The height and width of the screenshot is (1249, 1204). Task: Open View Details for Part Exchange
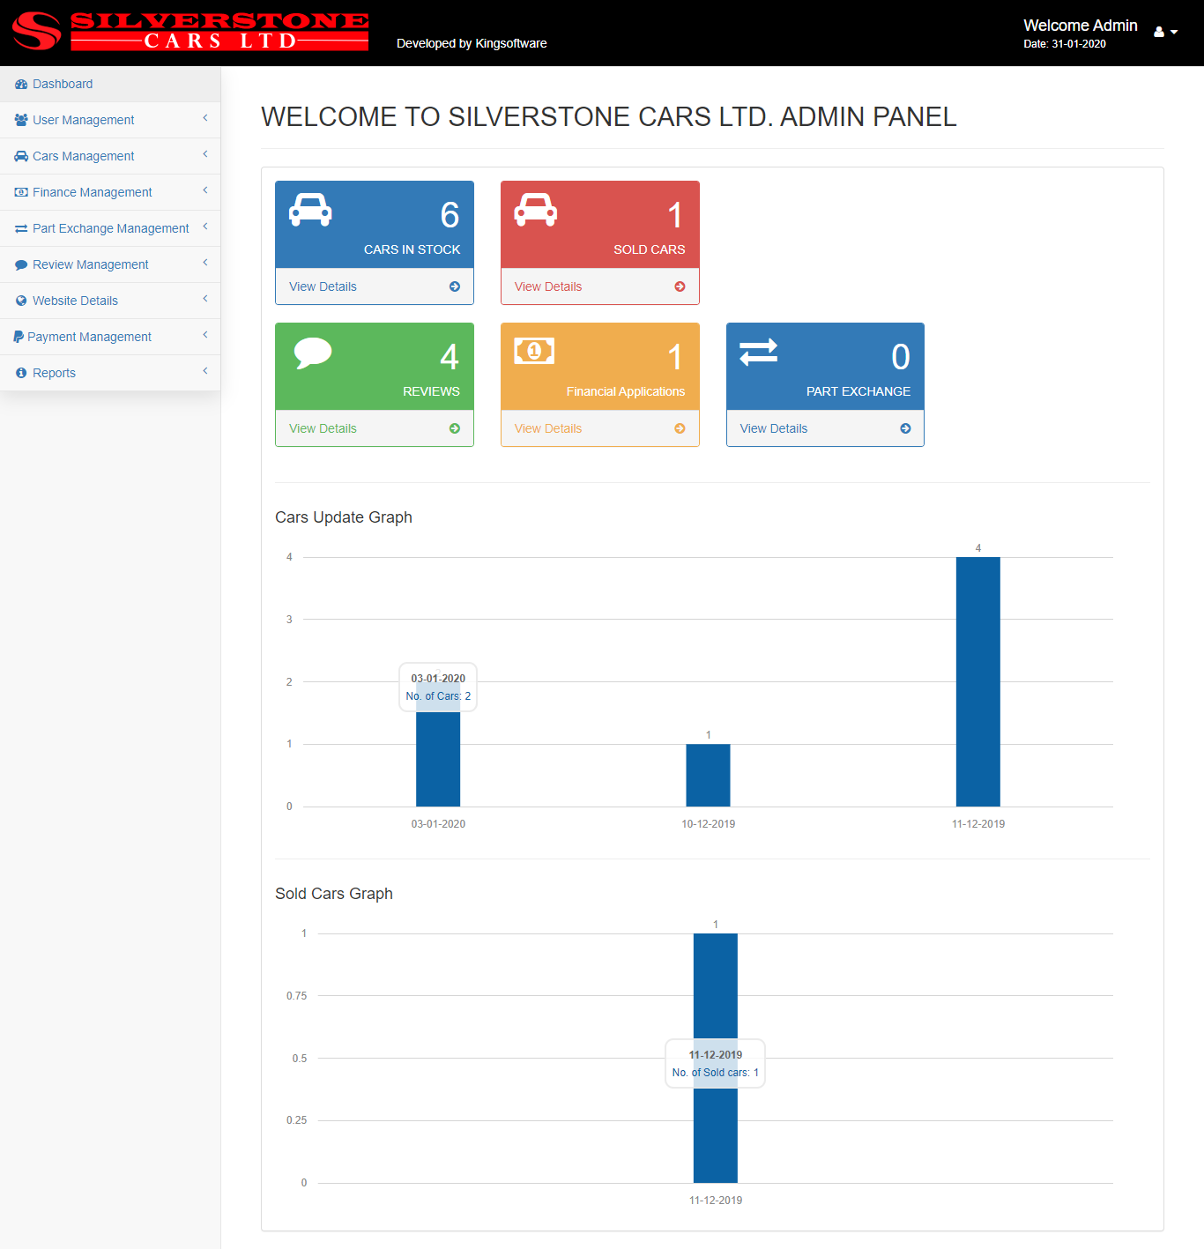click(x=774, y=428)
